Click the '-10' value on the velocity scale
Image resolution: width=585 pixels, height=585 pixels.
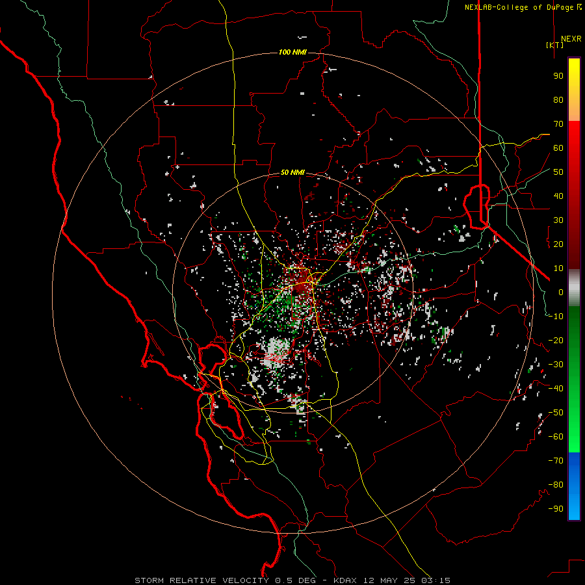[556, 317]
